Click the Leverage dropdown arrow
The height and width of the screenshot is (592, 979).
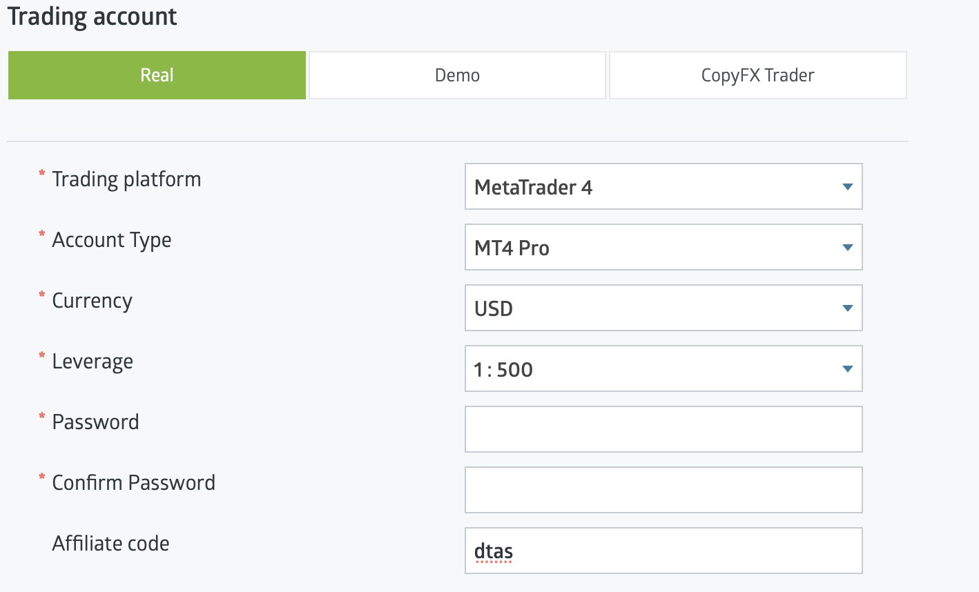point(848,369)
